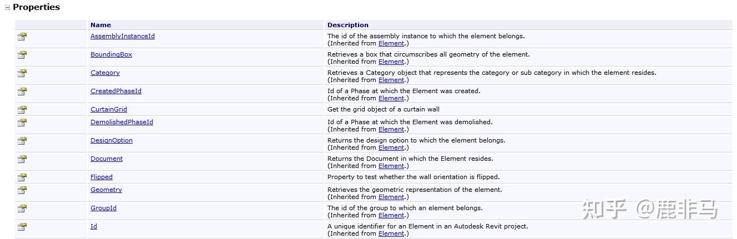Viewport: 737px width, 239px height.
Task: Open the DesignOption property link
Action: click(112, 140)
